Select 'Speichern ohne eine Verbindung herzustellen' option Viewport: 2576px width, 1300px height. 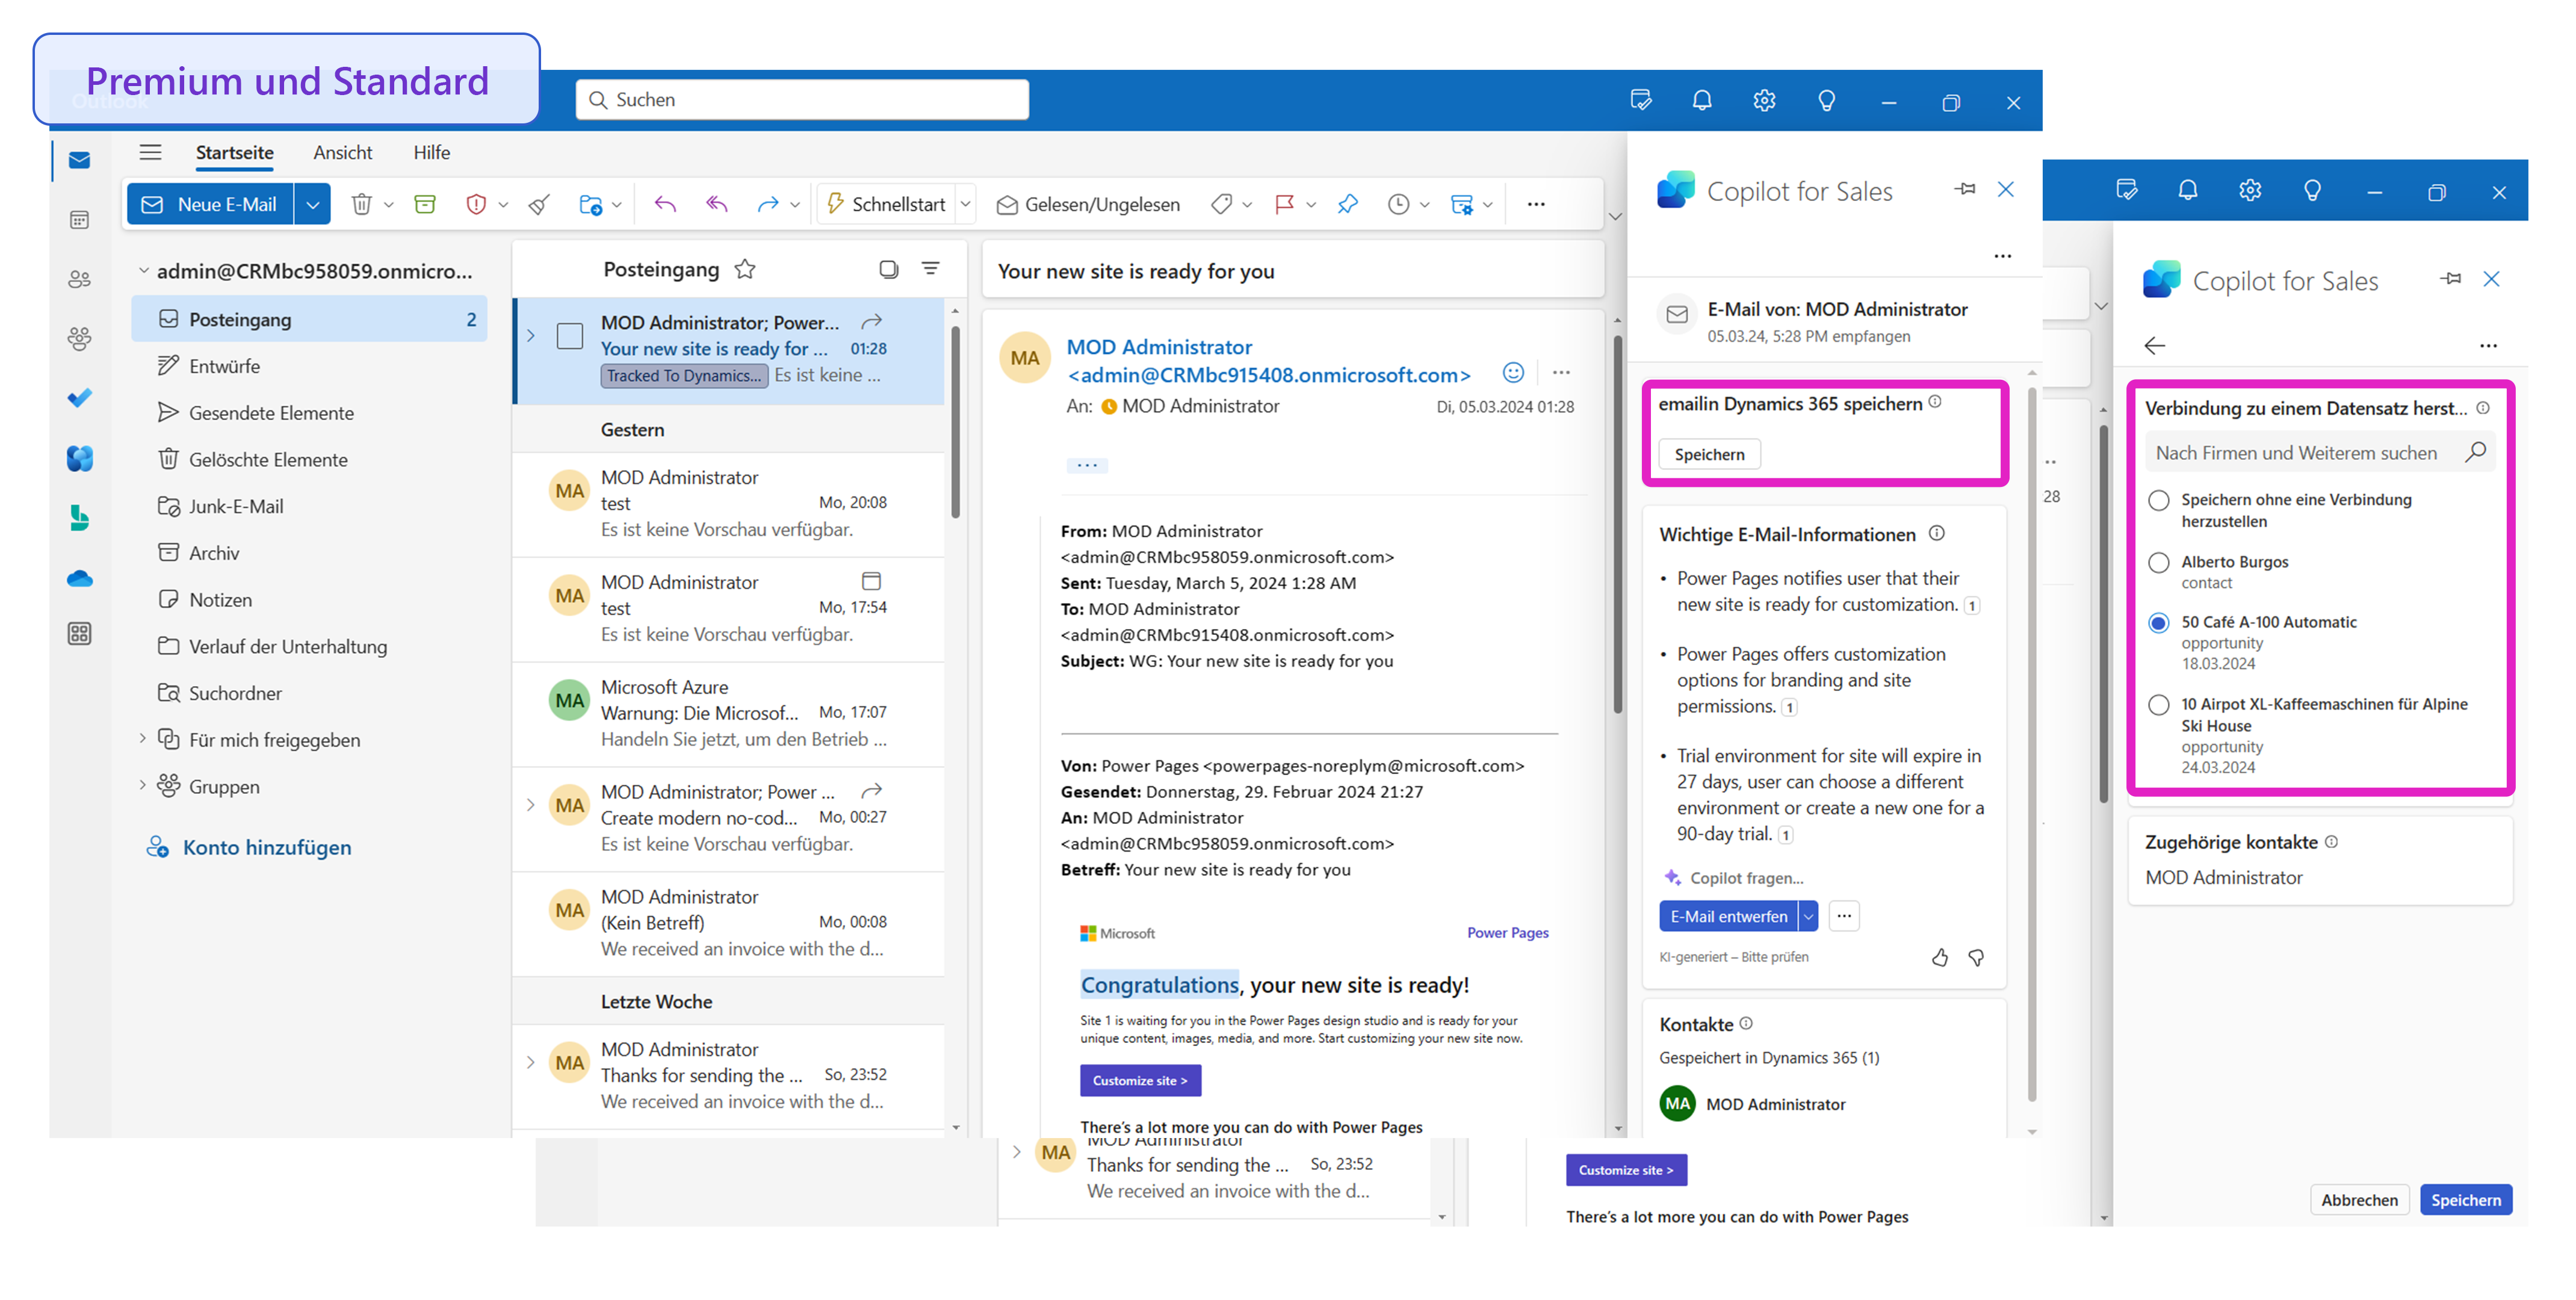tap(2159, 500)
